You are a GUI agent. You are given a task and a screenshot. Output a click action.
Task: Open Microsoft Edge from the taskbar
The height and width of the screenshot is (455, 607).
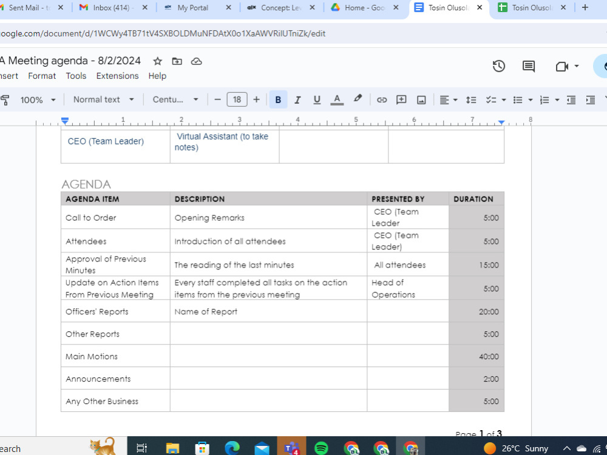tap(232, 448)
